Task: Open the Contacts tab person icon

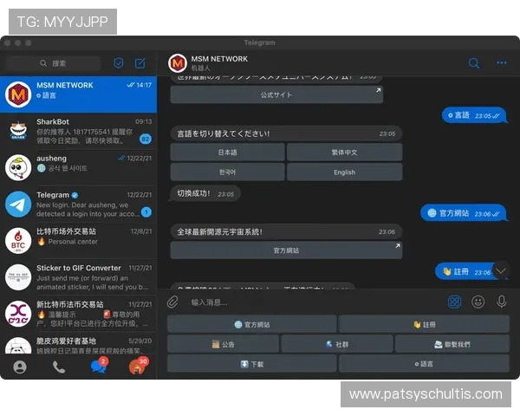Action: pyautogui.click(x=20, y=367)
